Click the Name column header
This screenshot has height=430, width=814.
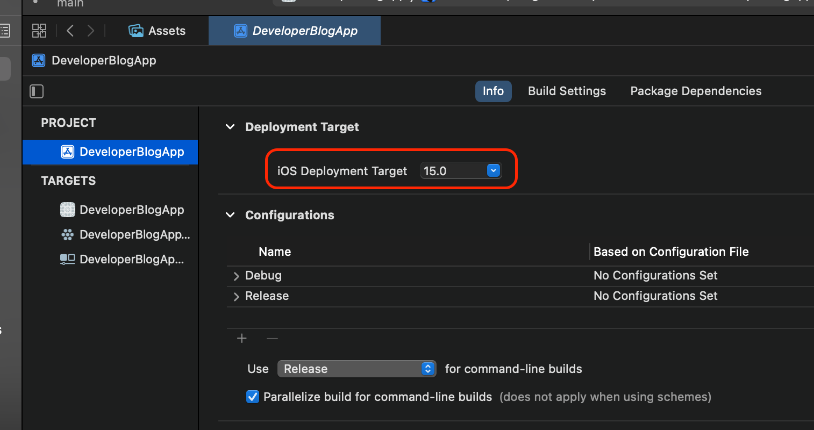click(x=275, y=252)
